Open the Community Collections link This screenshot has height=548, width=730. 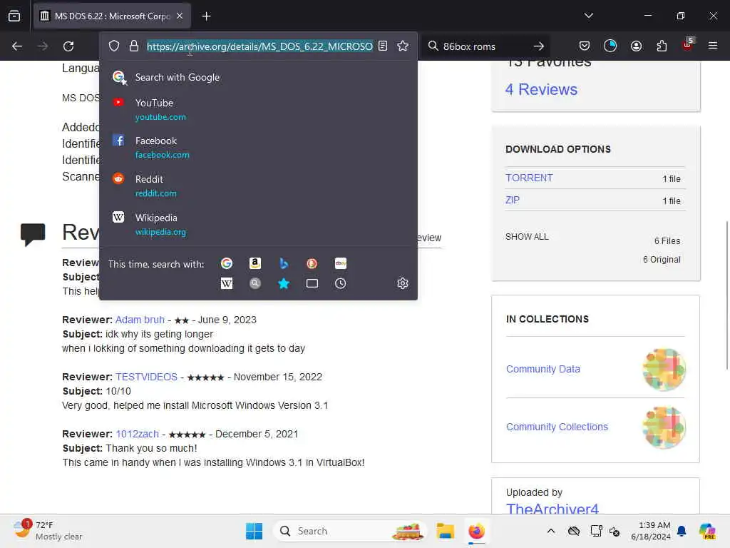coord(557,427)
